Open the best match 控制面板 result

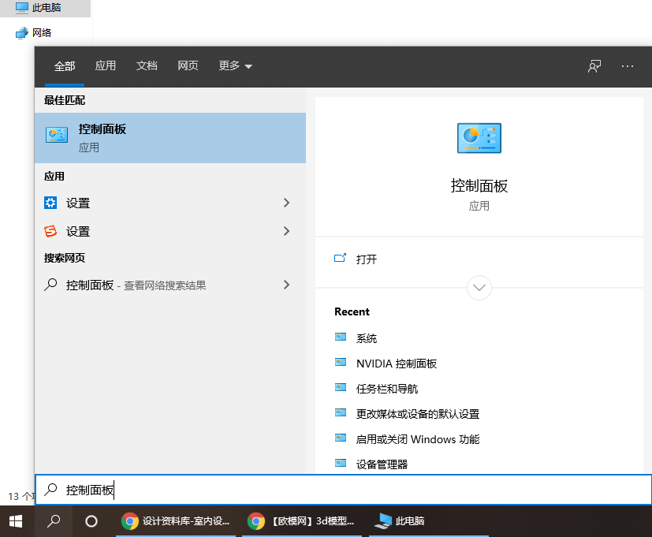point(170,138)
